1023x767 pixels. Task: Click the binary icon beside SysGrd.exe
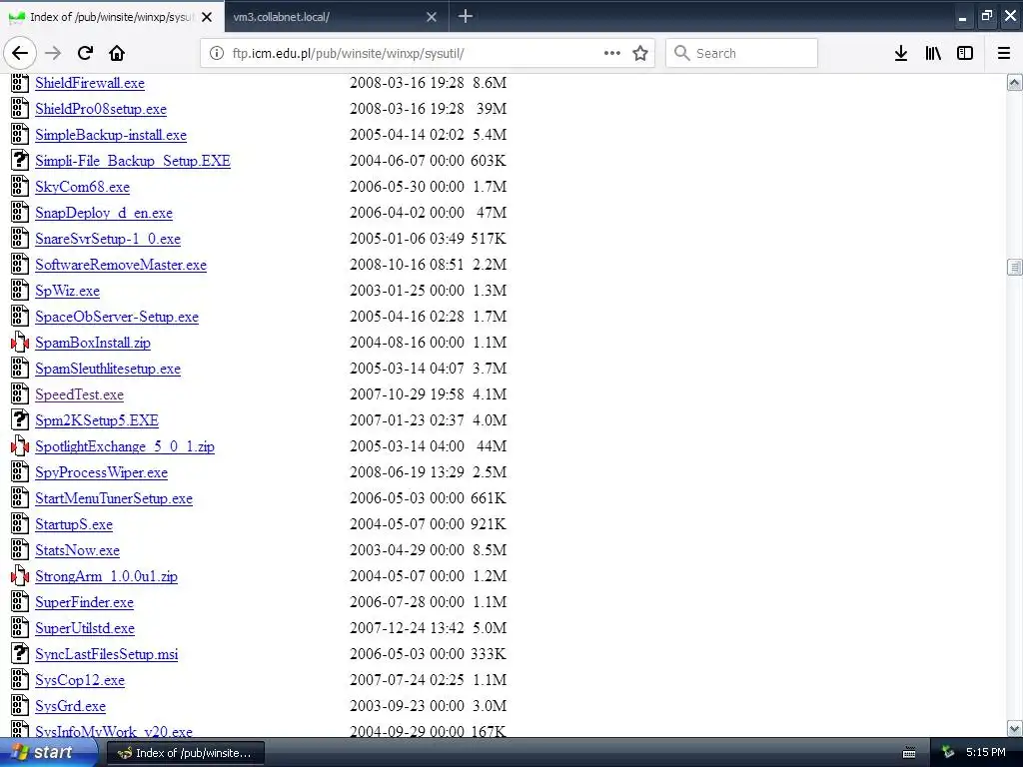[20, 705]
